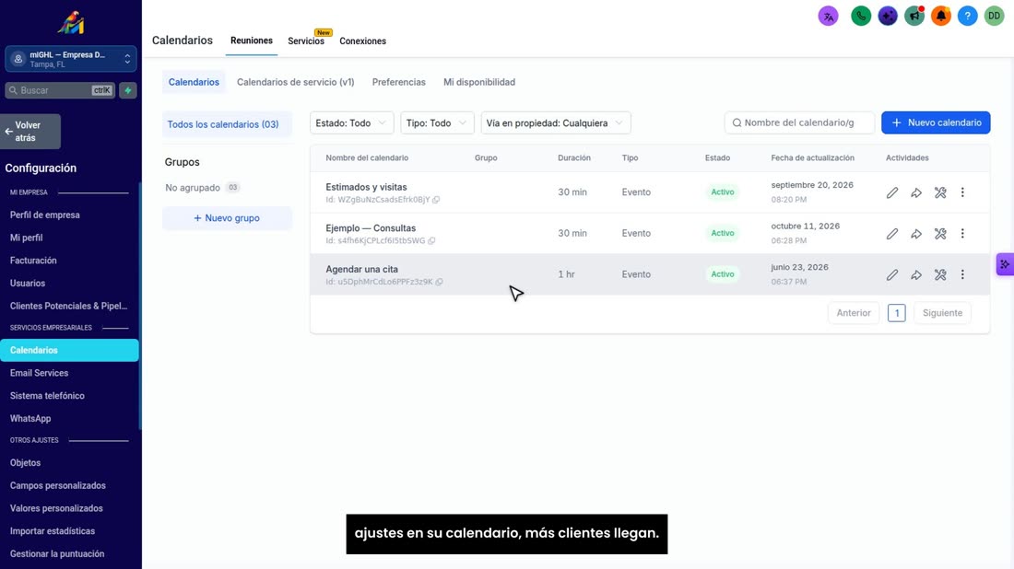Click the purple floating side panel icon
The width and height of the screenshot is (1014, 569).
[x=1005, y=264]
